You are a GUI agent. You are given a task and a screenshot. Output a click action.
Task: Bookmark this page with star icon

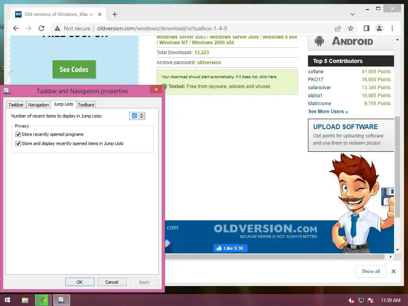[x=351, y=28]
